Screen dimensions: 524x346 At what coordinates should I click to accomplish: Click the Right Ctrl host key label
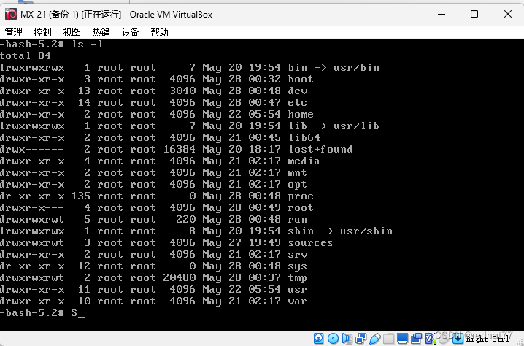pos(488,339)
